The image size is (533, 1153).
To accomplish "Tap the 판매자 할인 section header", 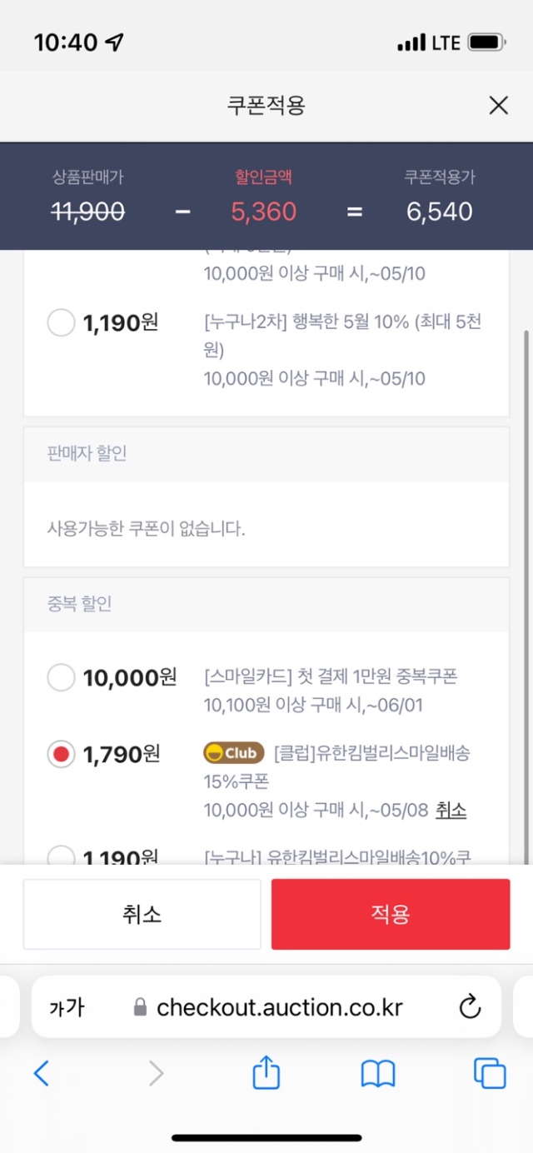I will coord(266,454).
